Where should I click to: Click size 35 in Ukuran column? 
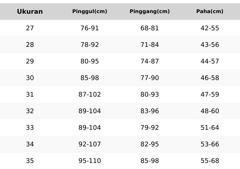click(30, 161)
